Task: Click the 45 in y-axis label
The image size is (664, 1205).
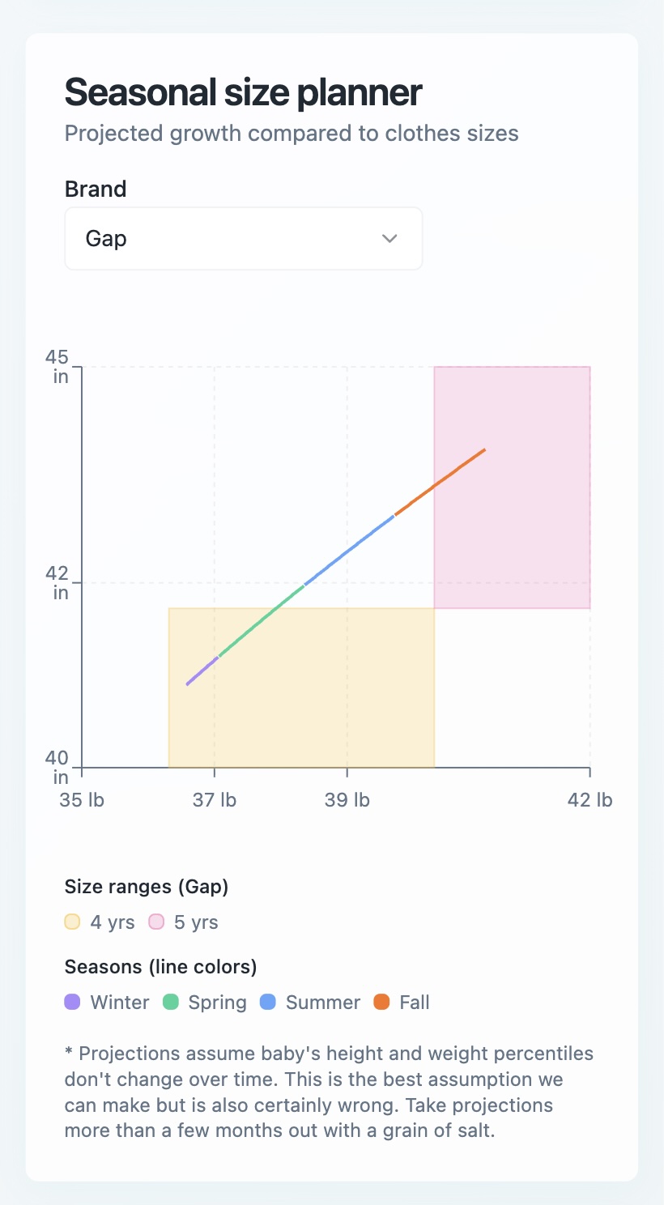Action: (60, 367)
